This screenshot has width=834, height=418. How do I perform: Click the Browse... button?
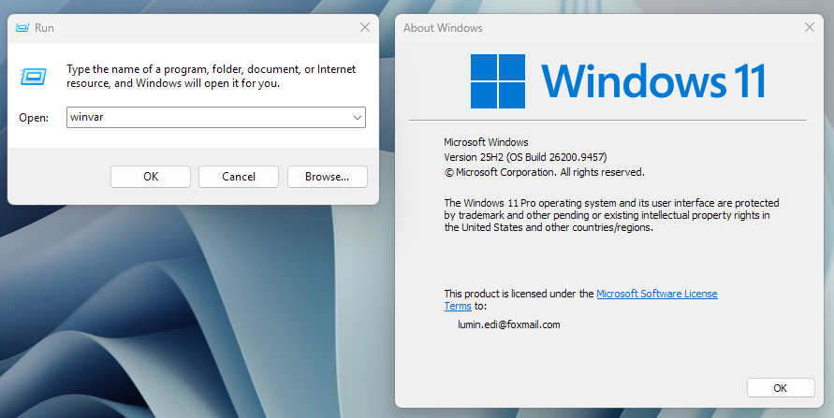(327, 177)
